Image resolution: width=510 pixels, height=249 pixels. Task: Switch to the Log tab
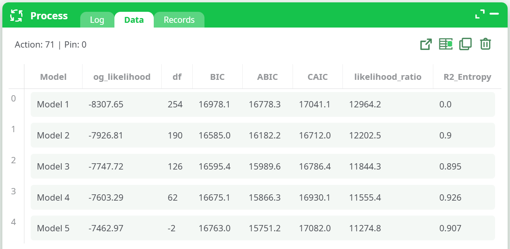click(97, 20)
